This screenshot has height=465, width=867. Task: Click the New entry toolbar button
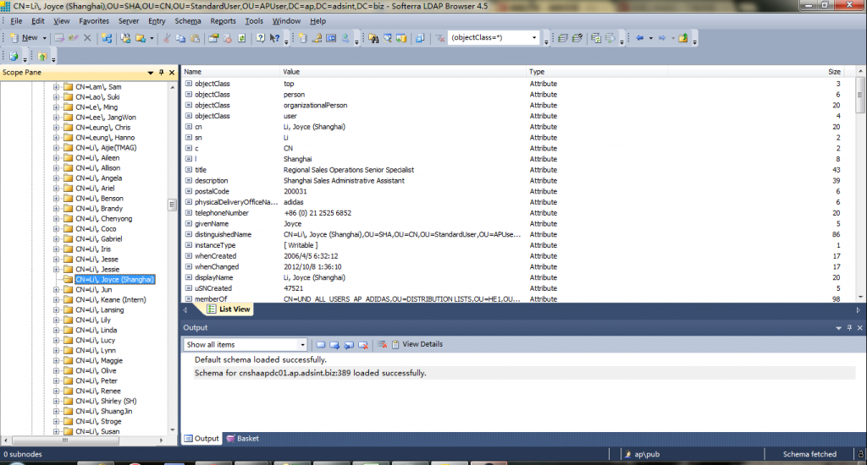point(24,38)
